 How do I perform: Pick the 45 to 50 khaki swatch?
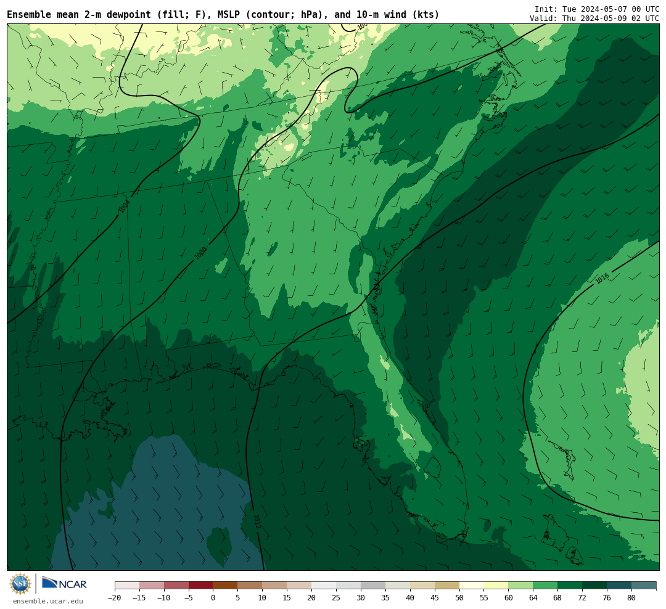(x=447, y=586)
